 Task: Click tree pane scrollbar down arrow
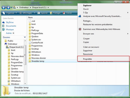[25, 84]
